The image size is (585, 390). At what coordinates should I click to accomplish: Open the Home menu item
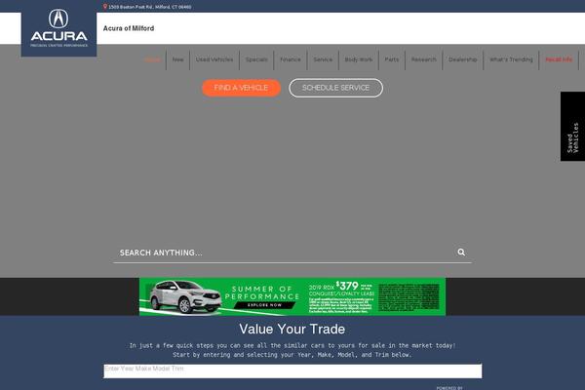pyautogui.click(x=152, y=59)
